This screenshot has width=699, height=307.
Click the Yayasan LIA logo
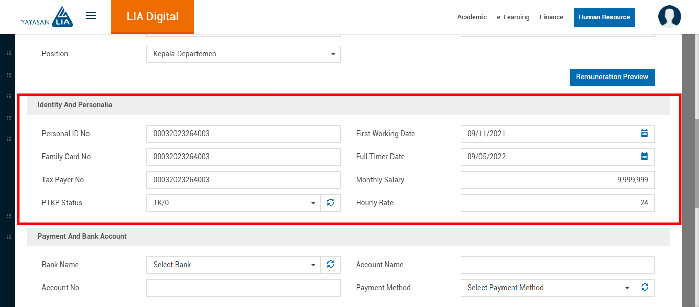(x=47, y=17)
